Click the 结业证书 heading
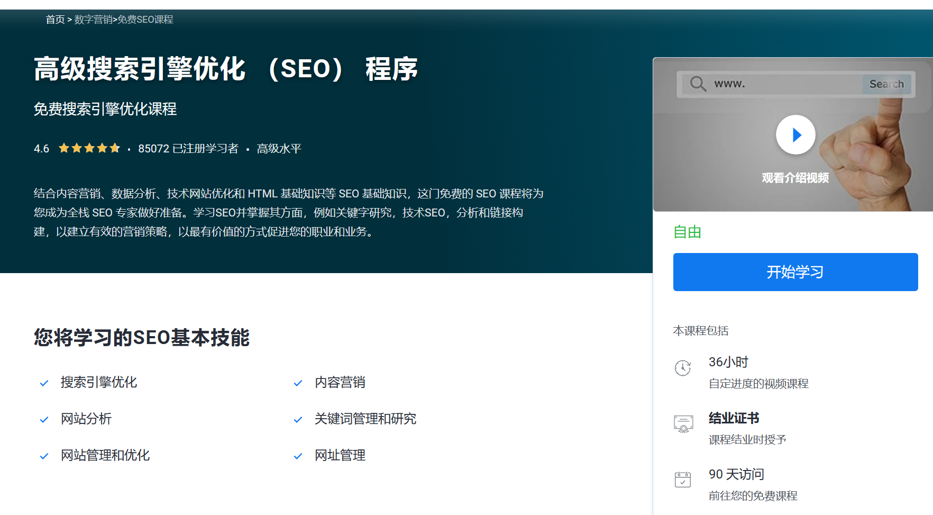 tap(734, 418)
